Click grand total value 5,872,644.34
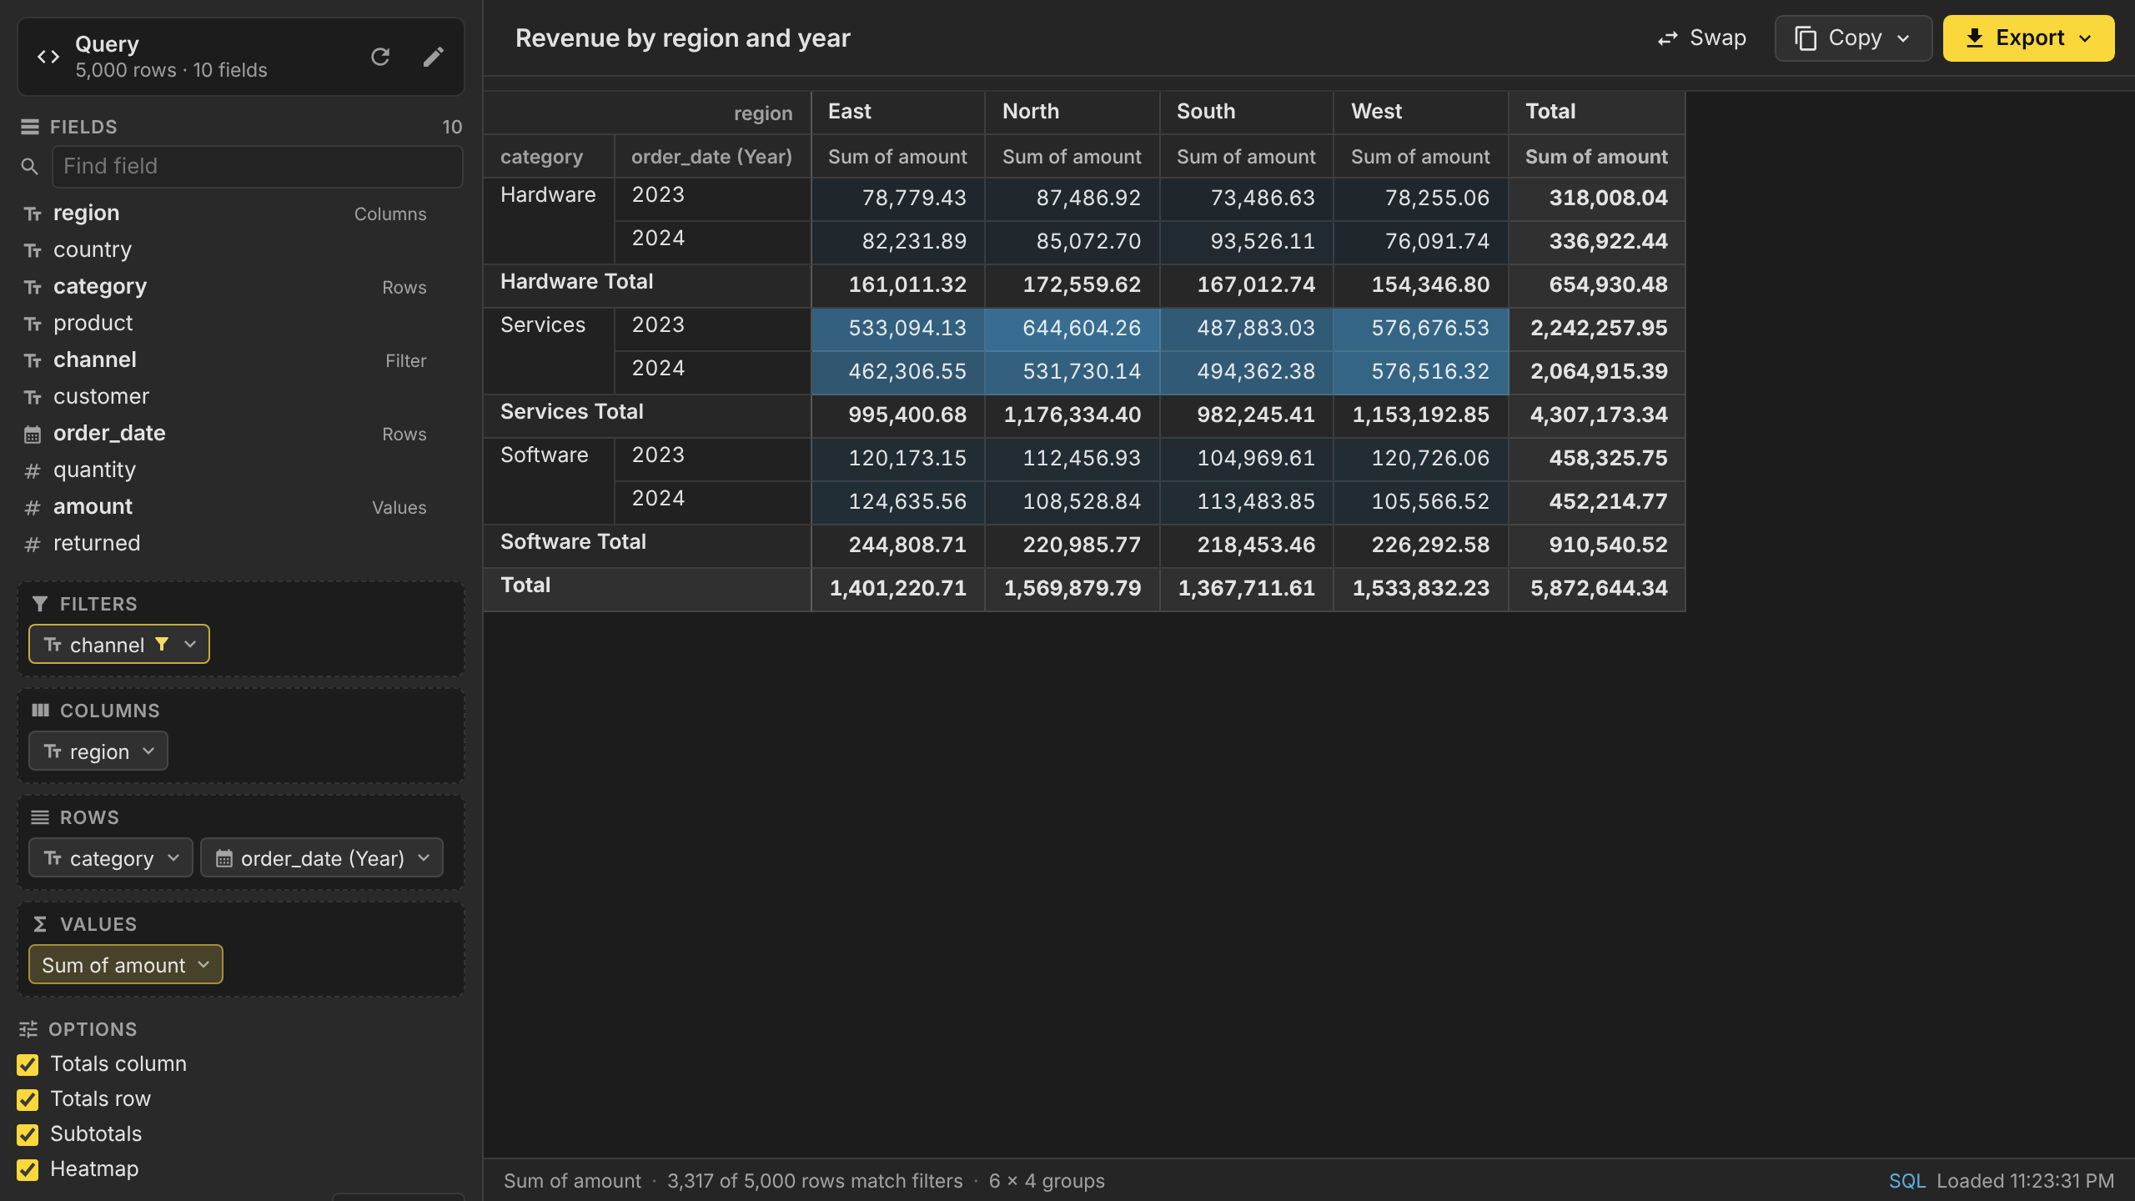 coord(1597,589)
